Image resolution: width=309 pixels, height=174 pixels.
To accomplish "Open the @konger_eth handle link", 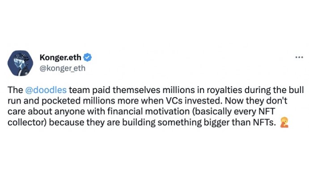I will click(63, 68).
